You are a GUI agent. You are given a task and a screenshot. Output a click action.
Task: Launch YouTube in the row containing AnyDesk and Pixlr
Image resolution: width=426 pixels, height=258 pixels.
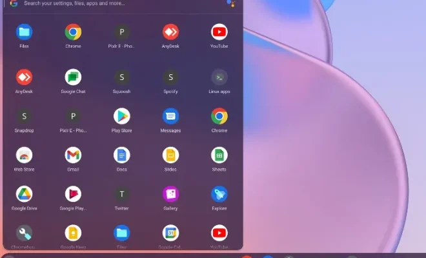tap(219, 32)
